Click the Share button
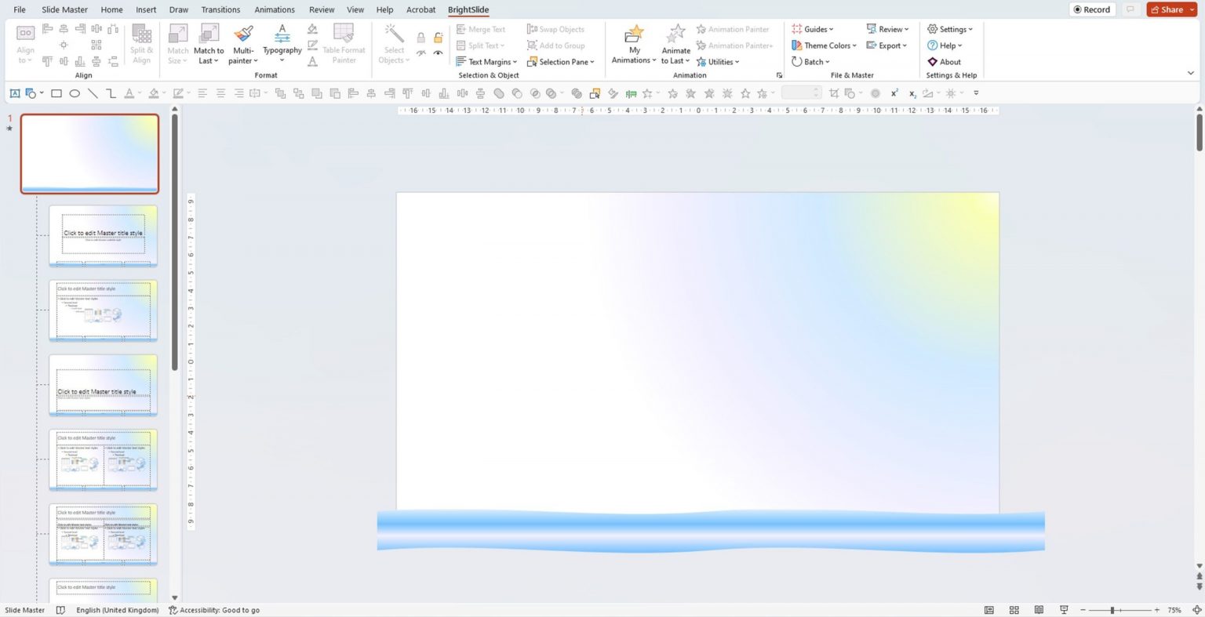The image size is (1205, 617). (x=1168, y=9)
